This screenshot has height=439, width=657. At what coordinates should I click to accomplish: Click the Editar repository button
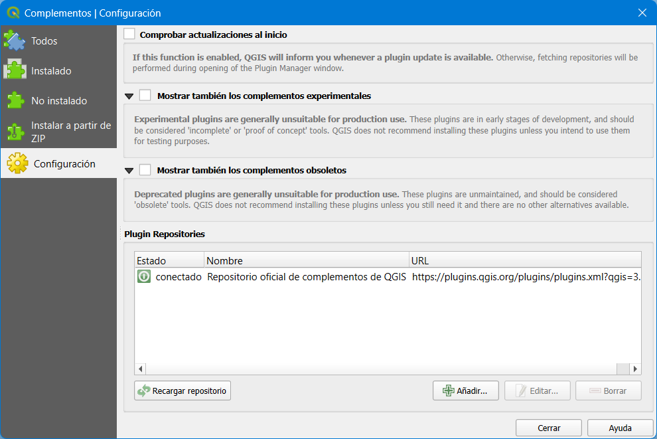click(x=537, y=391)
